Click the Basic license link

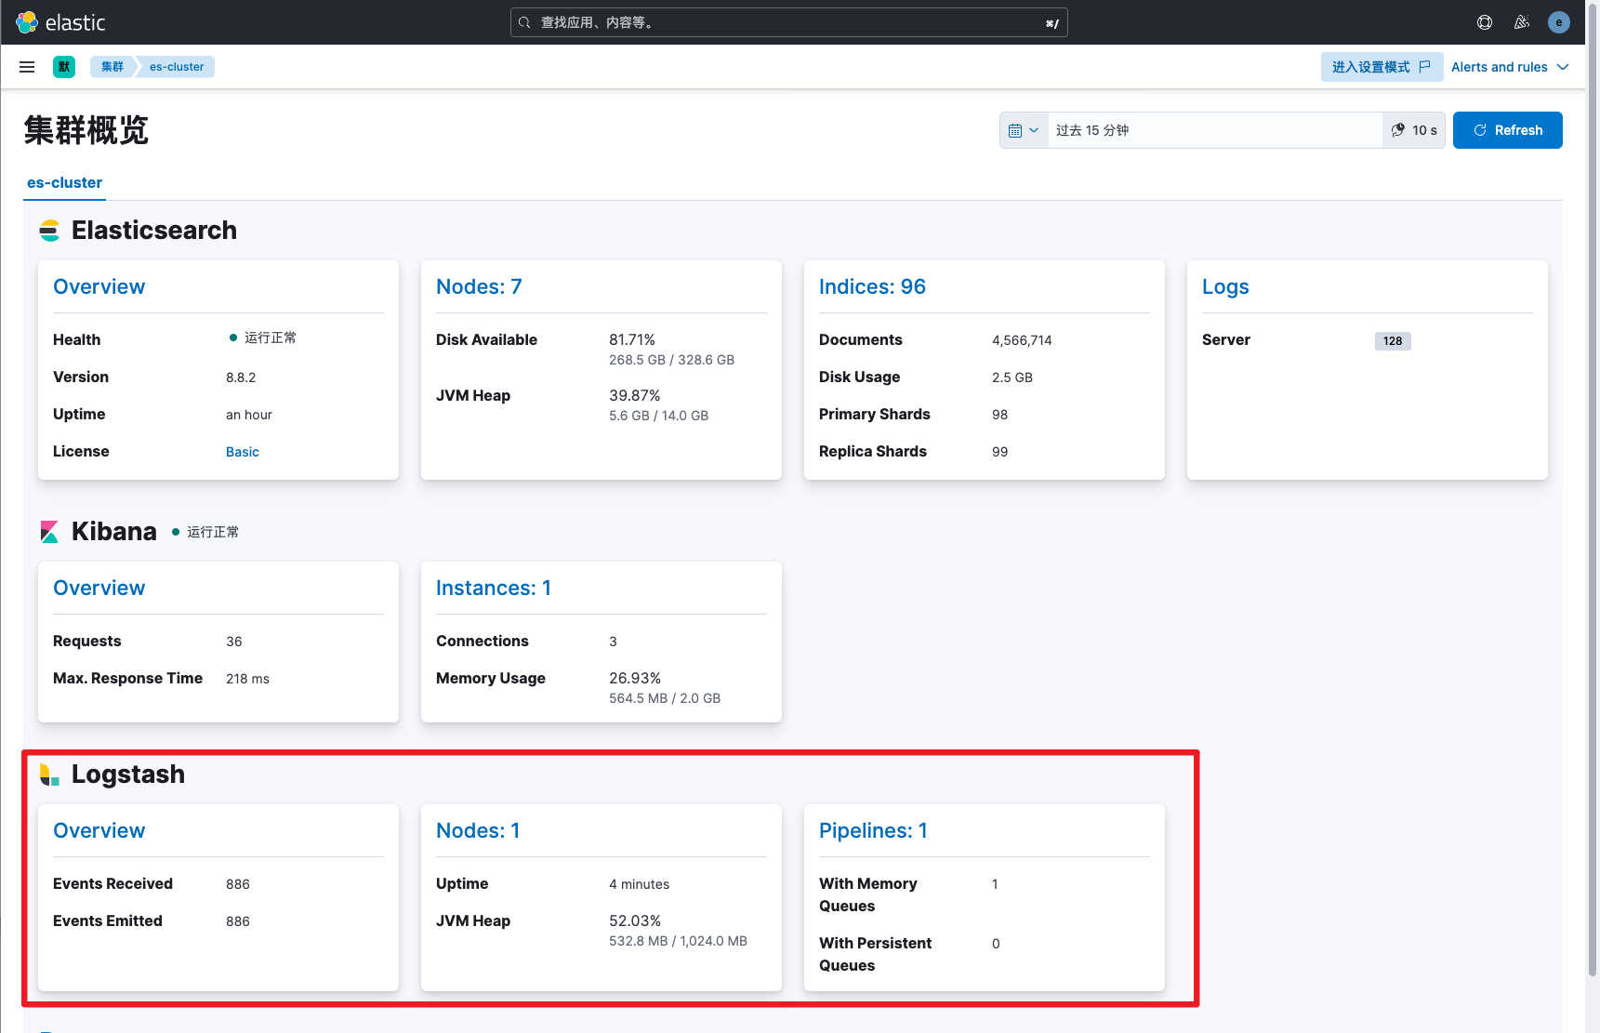pyautogui.click(x=243, y=452)
